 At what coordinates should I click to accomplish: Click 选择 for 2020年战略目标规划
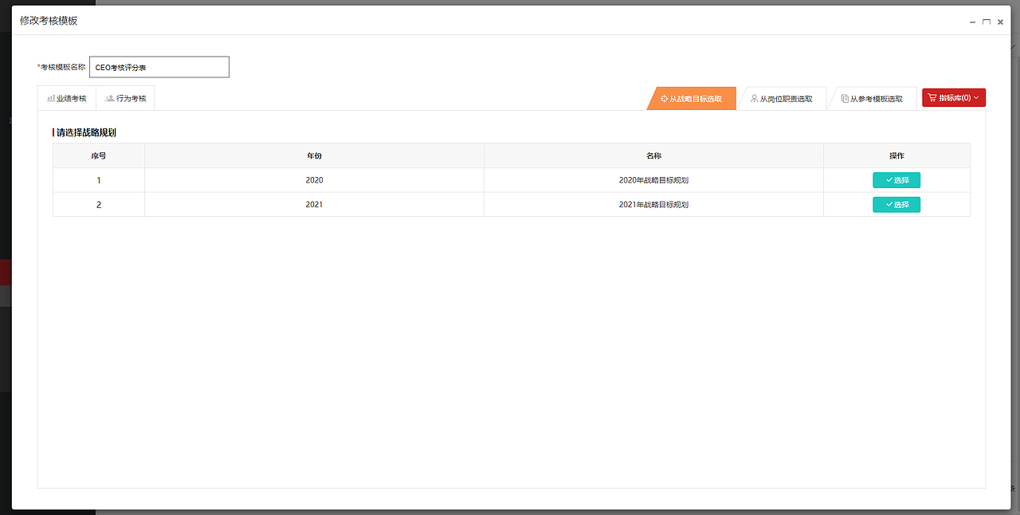[896, 180]
